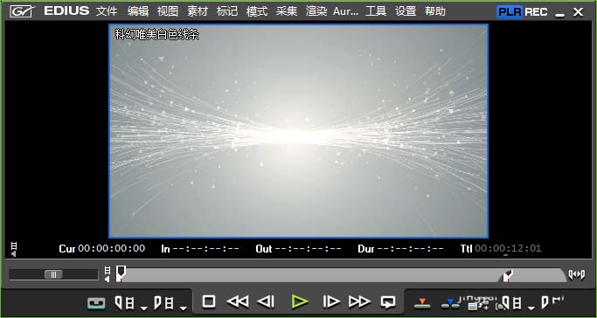Click the frame/audio icon left of position bar
597x318 pixels.
click(108, 274)
